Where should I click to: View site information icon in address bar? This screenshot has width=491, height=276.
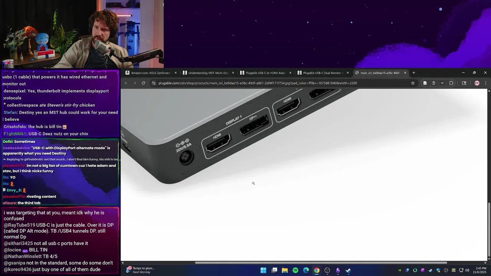[154, 83]
